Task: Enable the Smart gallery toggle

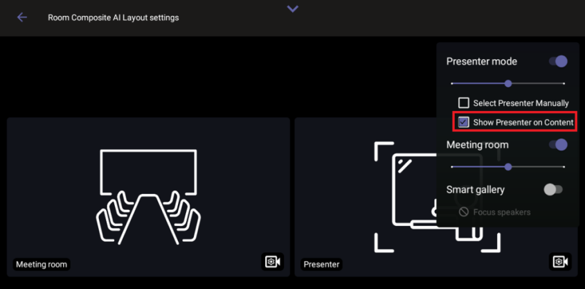Action: click(553, 189)
